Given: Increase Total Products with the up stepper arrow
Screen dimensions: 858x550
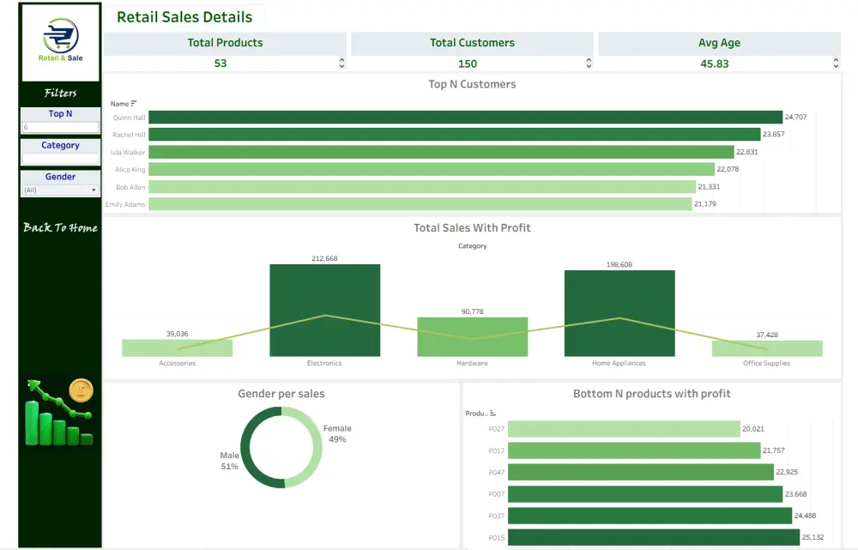Looking at the screenshot, I should (341, 58).
